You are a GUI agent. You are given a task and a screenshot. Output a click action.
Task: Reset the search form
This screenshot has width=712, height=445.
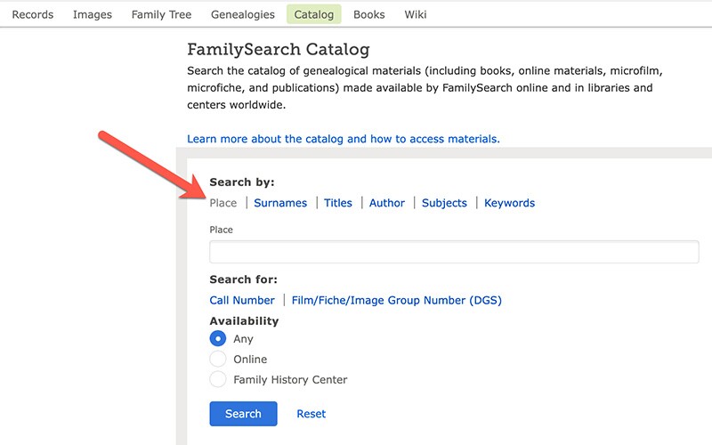[x=311, y=414]
